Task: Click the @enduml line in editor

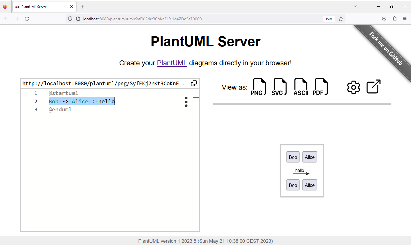Action: [x=60, y=110]
